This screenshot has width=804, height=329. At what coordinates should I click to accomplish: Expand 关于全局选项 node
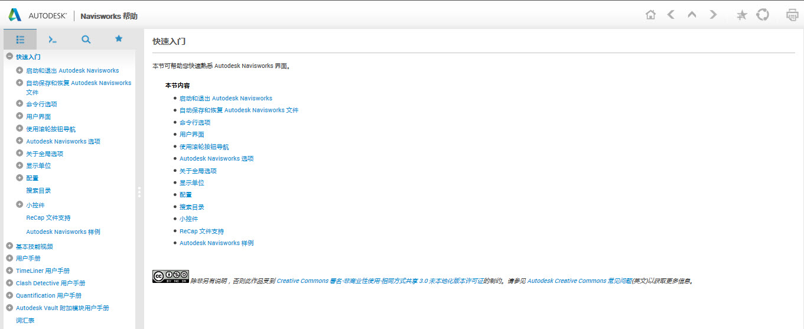coord(19,153)
